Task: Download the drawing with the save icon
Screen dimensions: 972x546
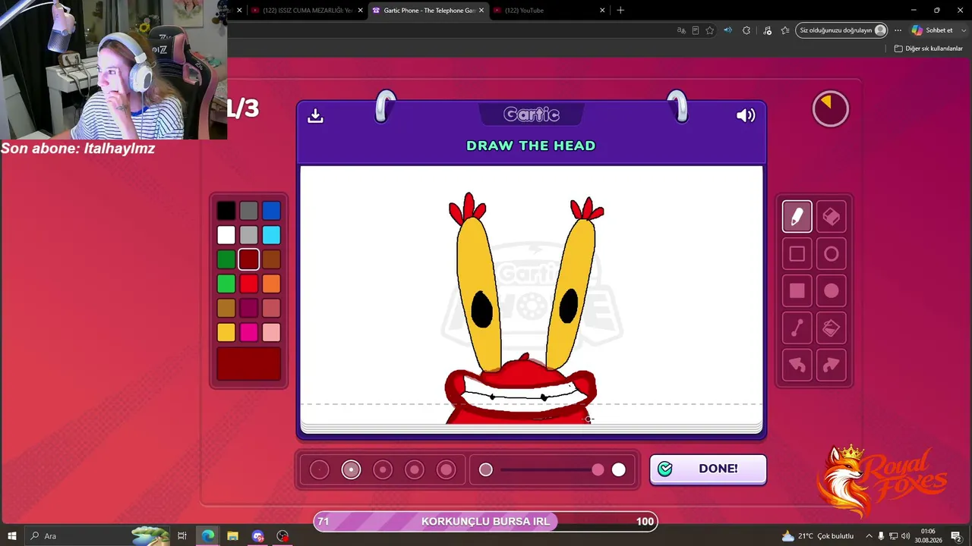Action: (315, 115)
